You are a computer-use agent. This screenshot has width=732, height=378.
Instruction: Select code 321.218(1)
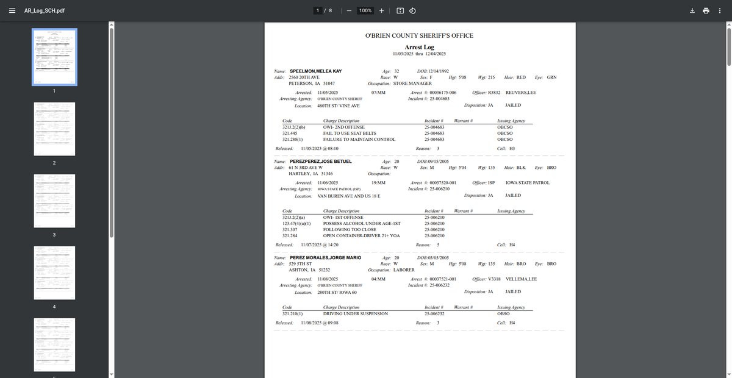click(x=292, y=313)
